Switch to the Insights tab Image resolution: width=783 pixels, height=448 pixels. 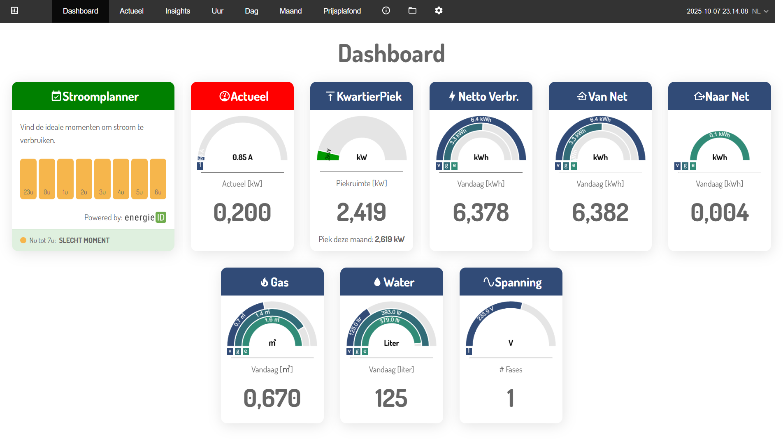click(177, 11)
